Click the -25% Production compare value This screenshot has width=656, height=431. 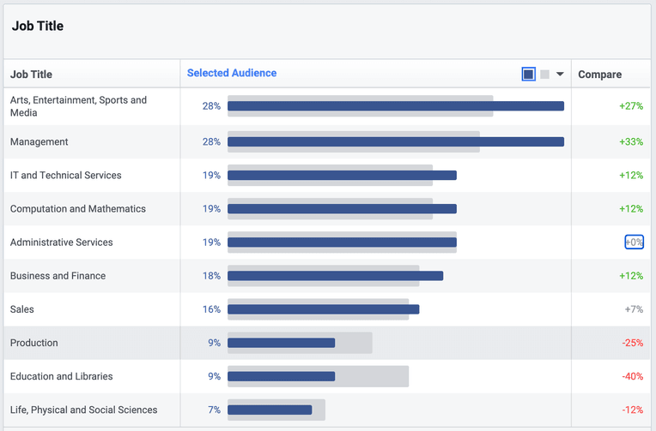(x=633, y=343)
